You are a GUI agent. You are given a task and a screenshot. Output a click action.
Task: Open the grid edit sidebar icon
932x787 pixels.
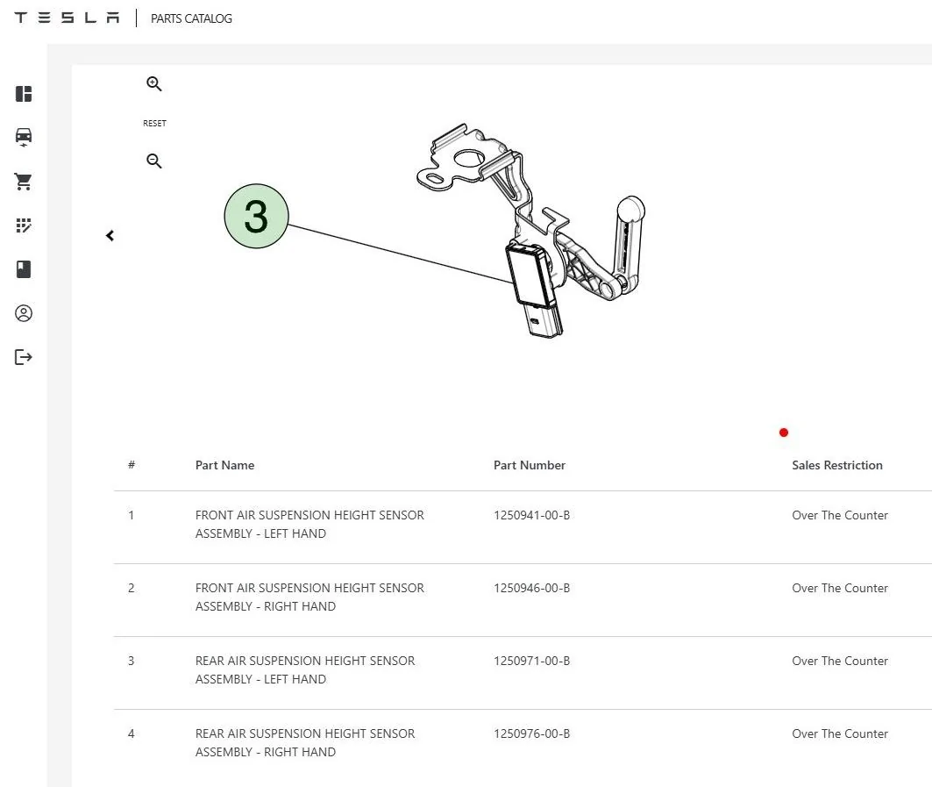pyautogui.click(x=24, y=225)
